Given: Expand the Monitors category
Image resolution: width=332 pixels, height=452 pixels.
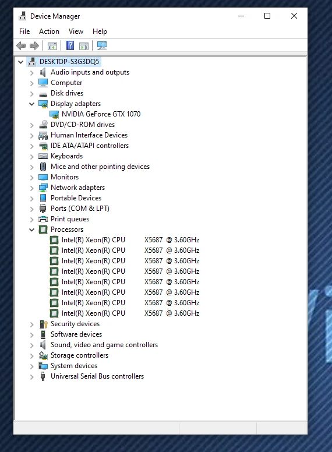Looking at the screenshot, I should tap(31, 177).
